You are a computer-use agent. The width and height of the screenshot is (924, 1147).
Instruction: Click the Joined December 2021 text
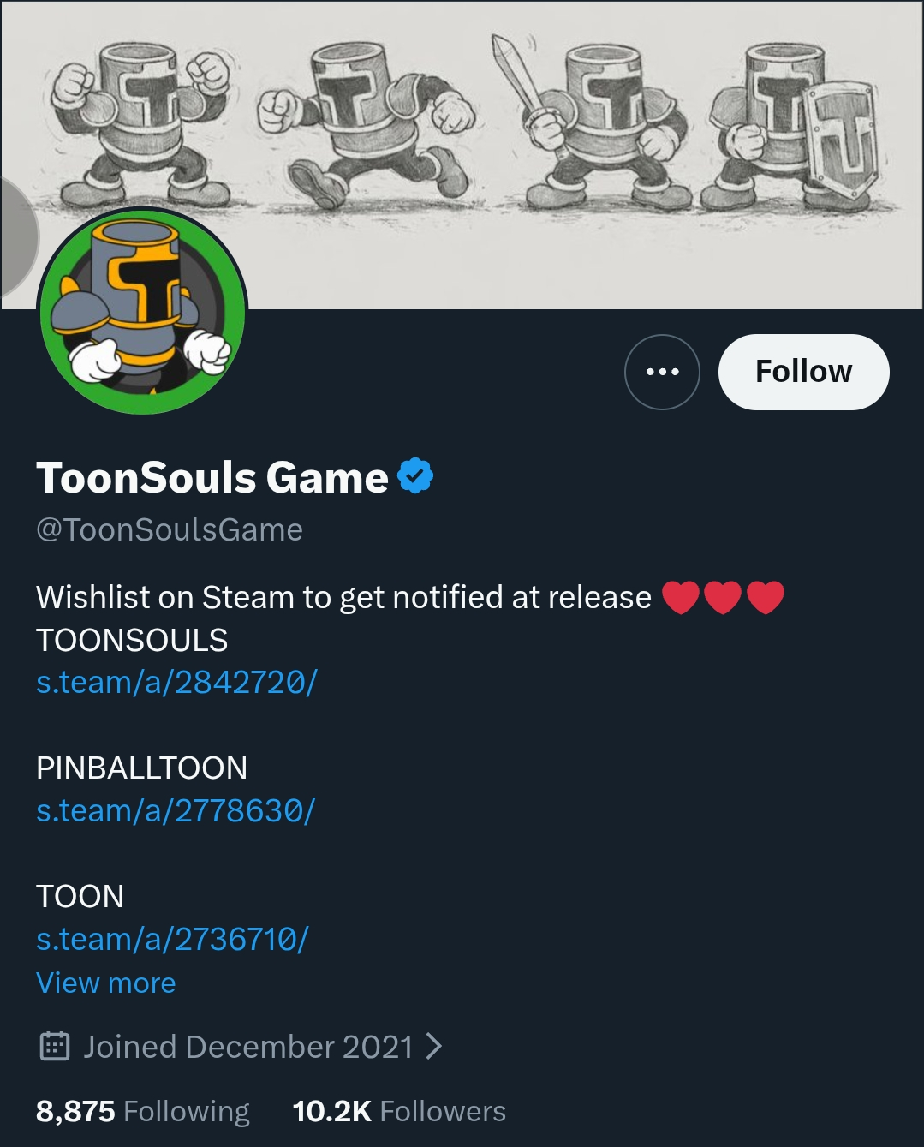click(248, 1046)
